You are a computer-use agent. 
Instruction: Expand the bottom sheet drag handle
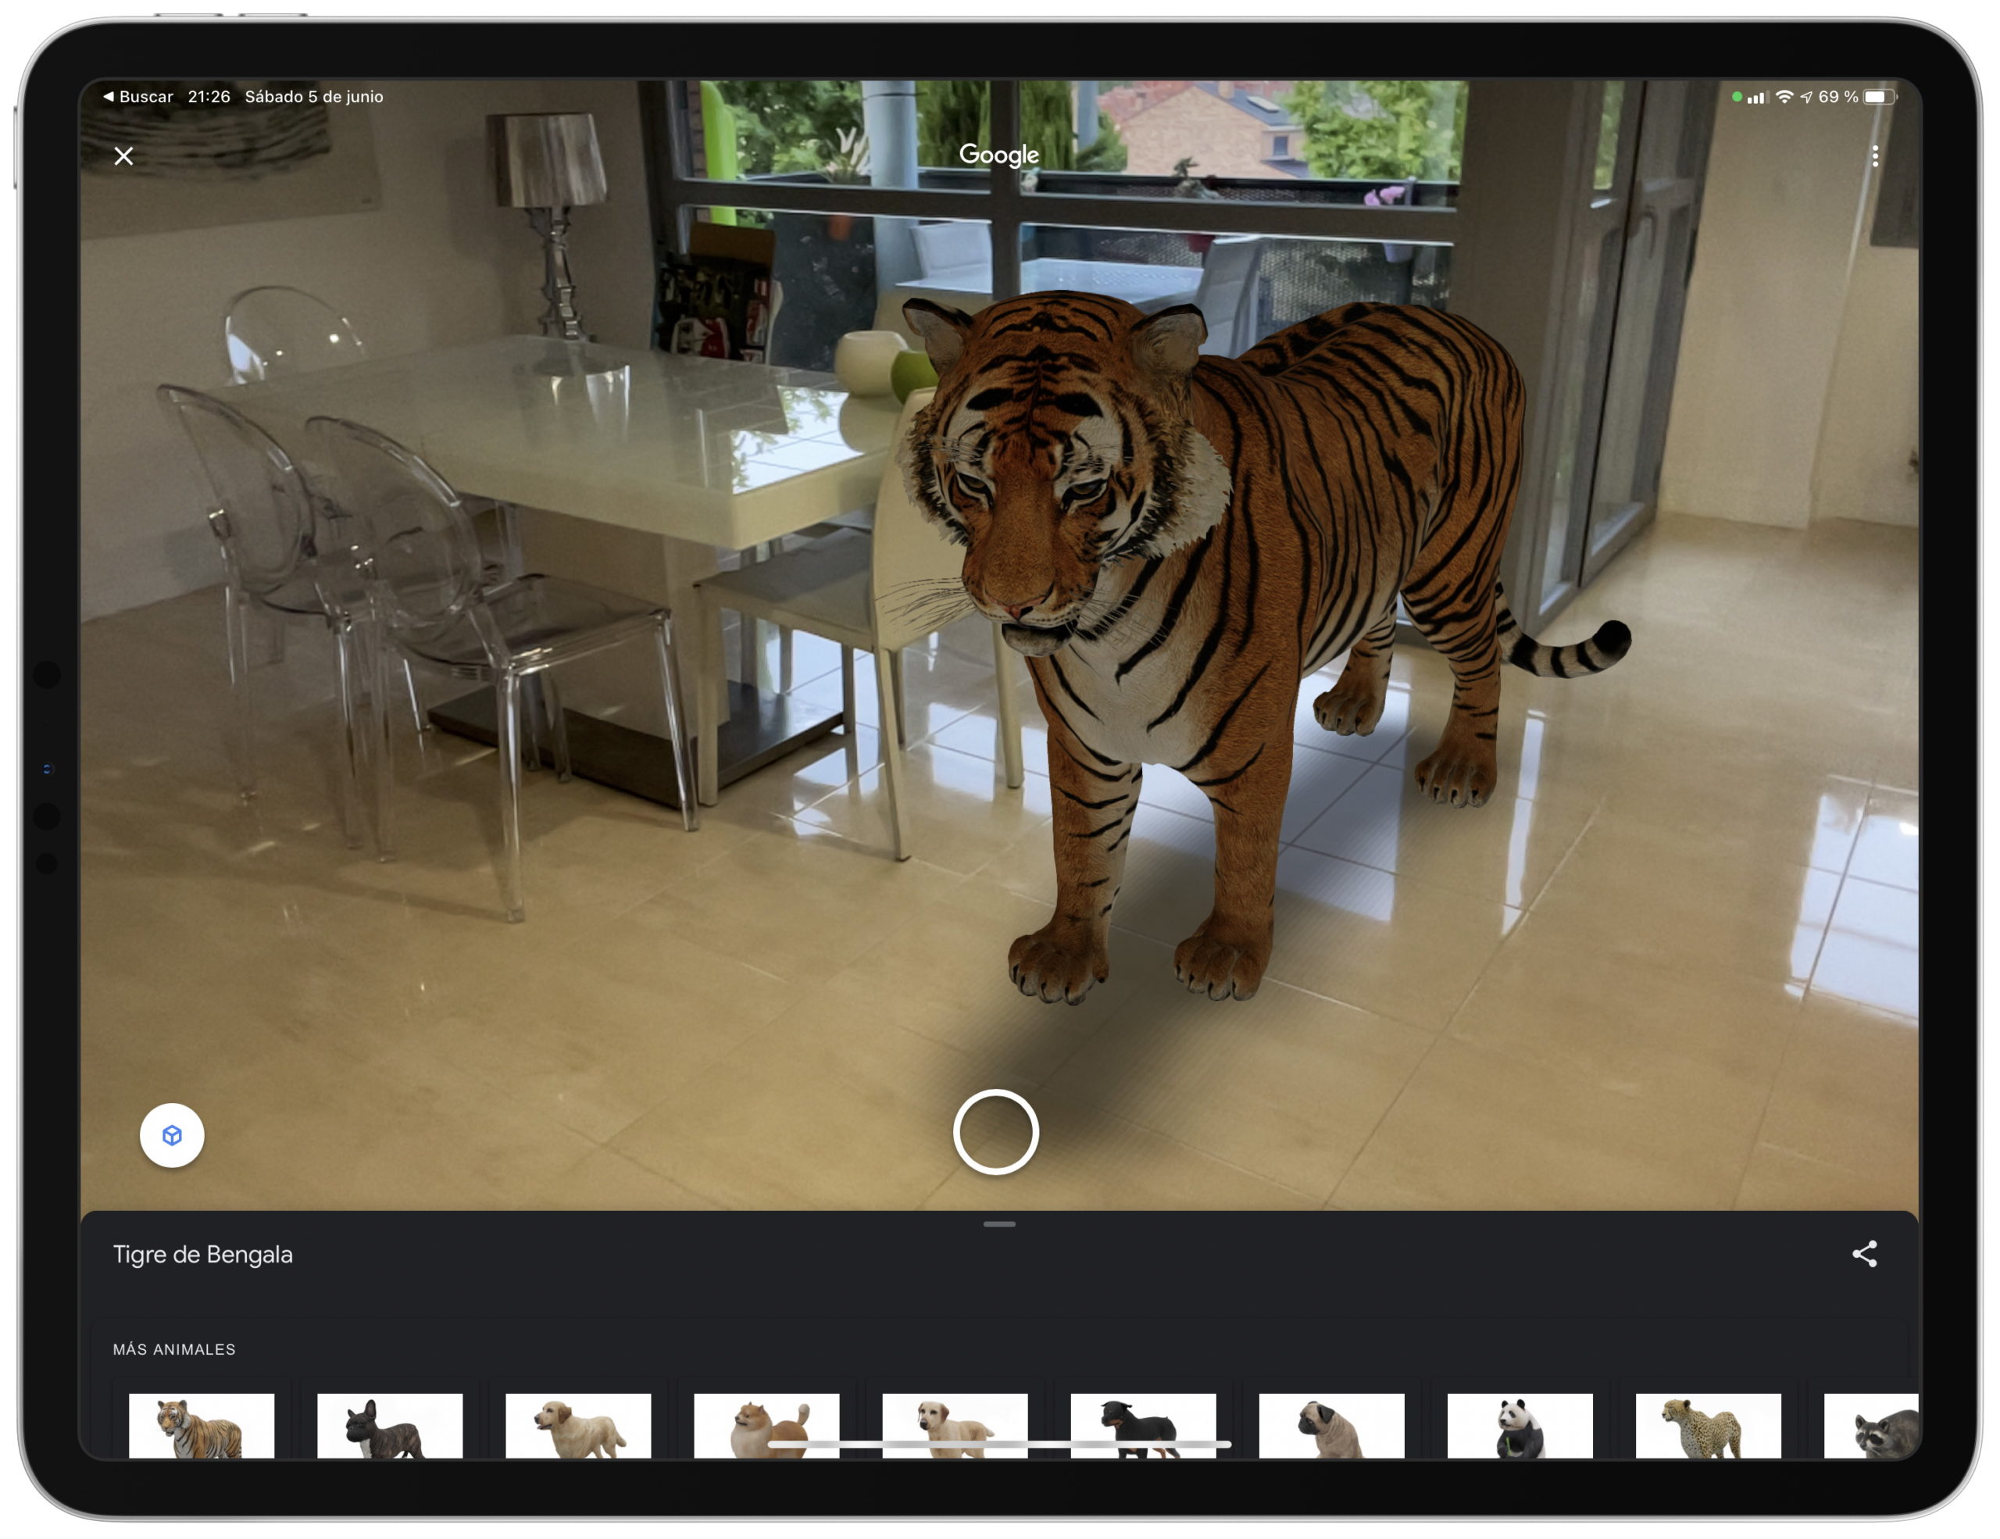(999, 1224)
